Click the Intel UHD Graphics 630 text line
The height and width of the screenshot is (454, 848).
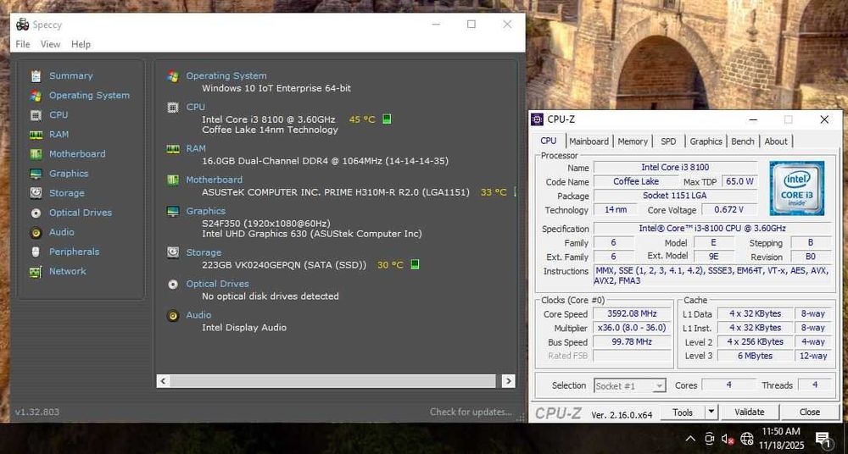(x=312, y=234)
